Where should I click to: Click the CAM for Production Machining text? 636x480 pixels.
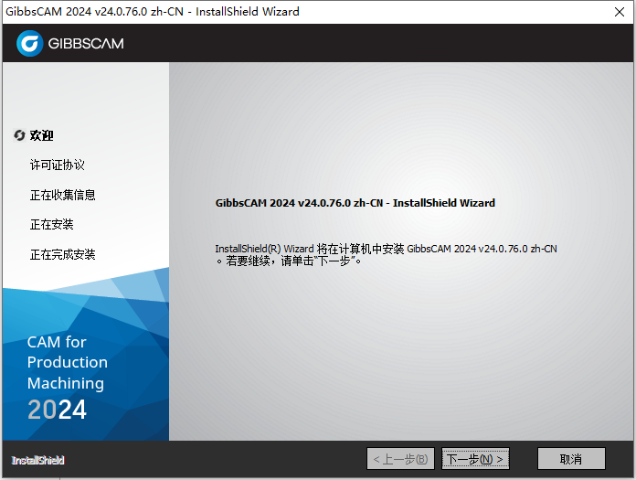click(67, 362)
